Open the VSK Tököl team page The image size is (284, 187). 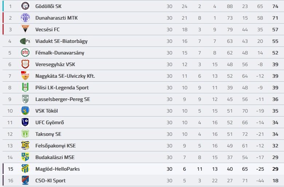point(47,111)
